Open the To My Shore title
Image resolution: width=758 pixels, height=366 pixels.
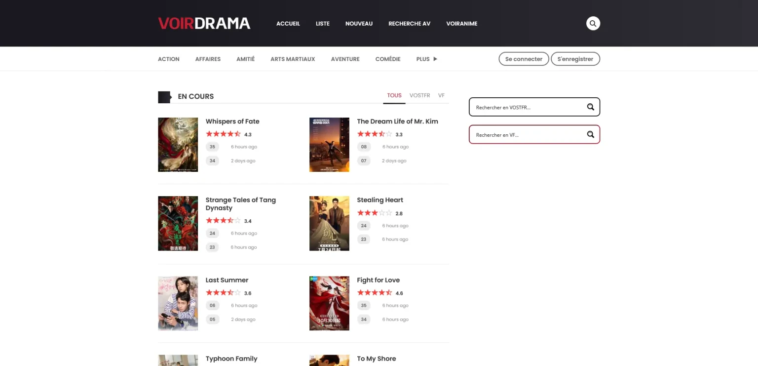(x=377, y=359)
